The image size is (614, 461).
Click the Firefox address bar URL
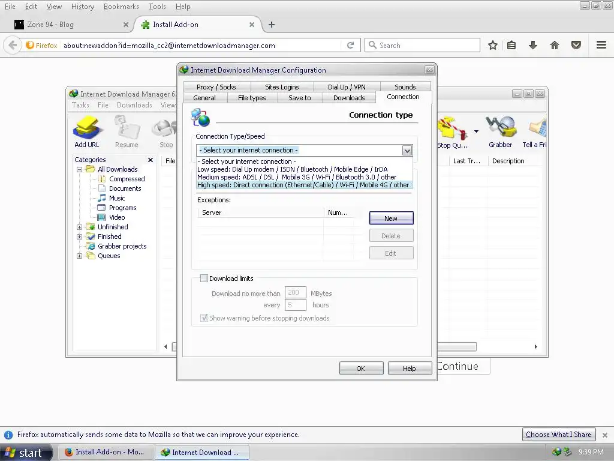click(x=169, y=46)
